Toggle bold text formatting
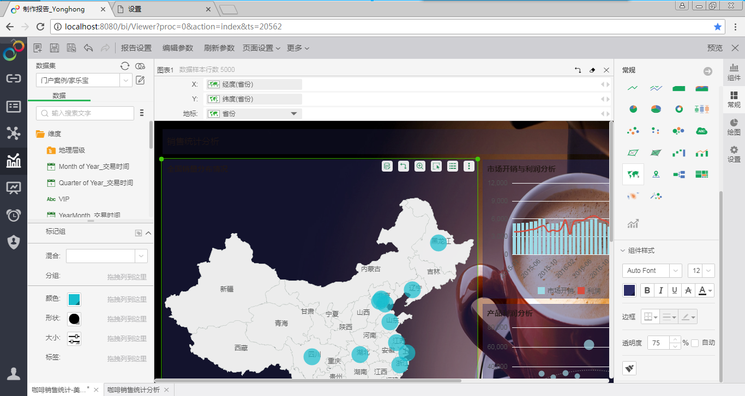 [x=647, y=290]
